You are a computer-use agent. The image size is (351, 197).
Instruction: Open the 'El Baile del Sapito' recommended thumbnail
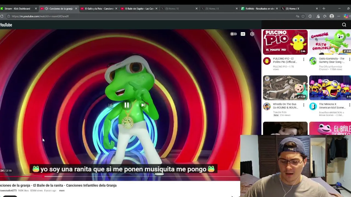coord(330,128)
